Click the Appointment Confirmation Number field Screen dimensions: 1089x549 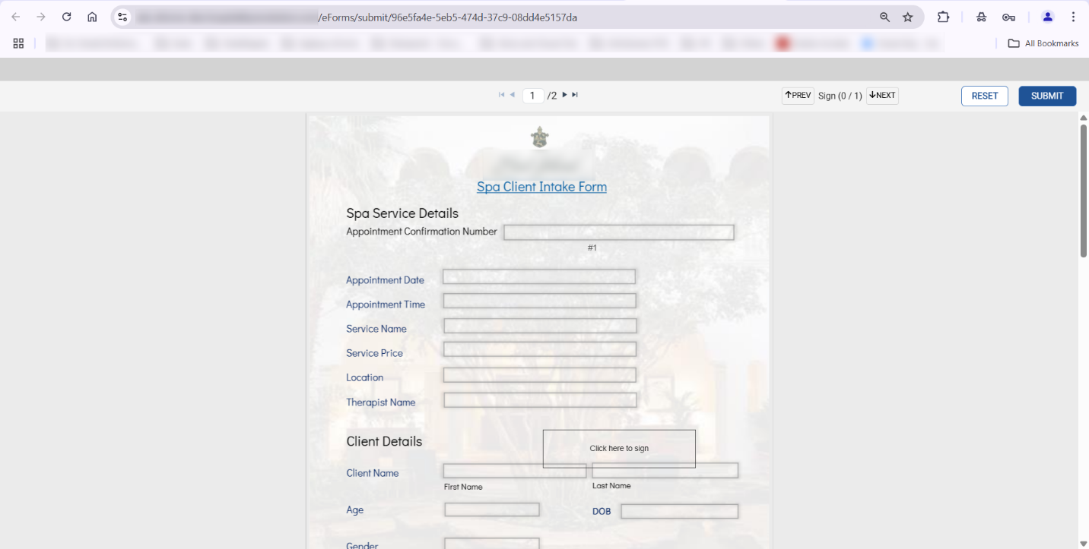point(619,232)
